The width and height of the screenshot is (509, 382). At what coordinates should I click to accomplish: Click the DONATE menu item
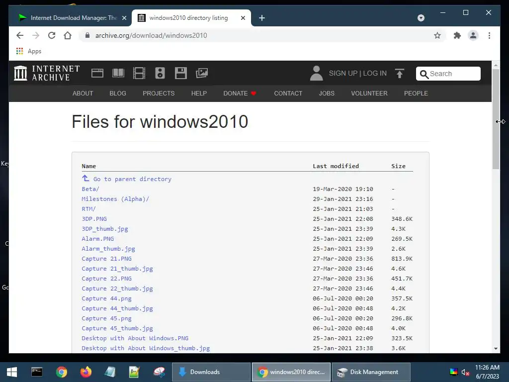point(240,93)
